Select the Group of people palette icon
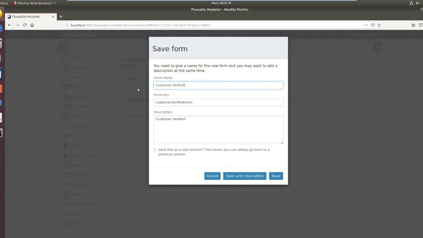 pyautogui.click(x=66, y=155)
